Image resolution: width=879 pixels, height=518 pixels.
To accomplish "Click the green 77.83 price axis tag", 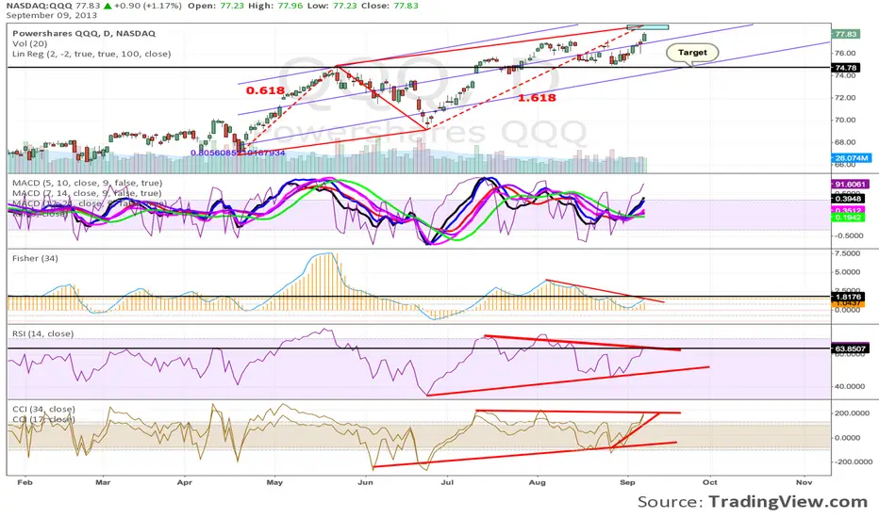I will coord(845,34).
